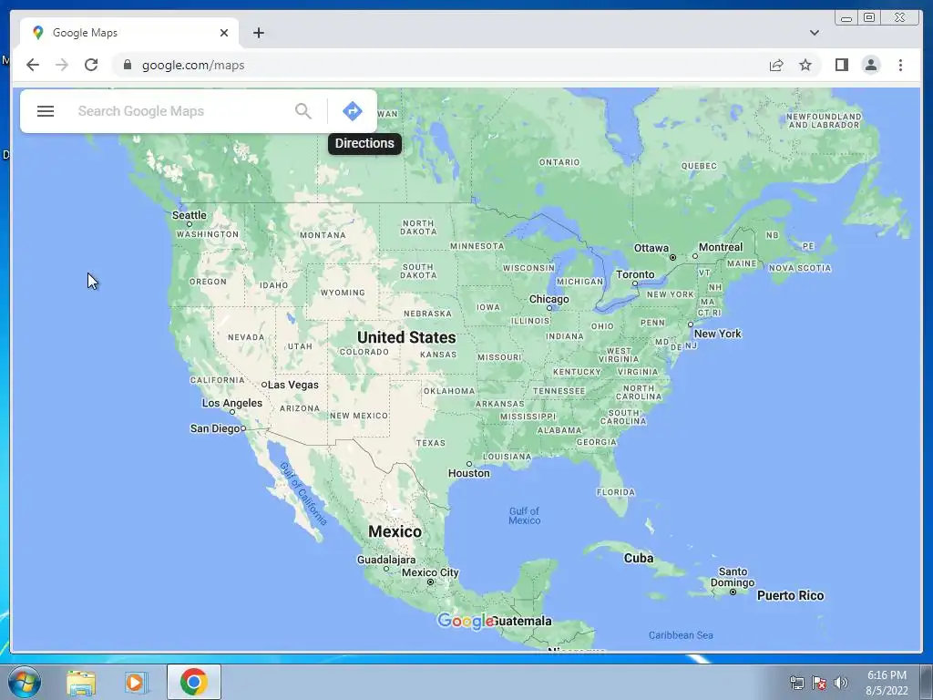Viewport: 933px width, 700px height.
Task: Click the Chrome taskbar icon
Action: [x=193, y=682]
